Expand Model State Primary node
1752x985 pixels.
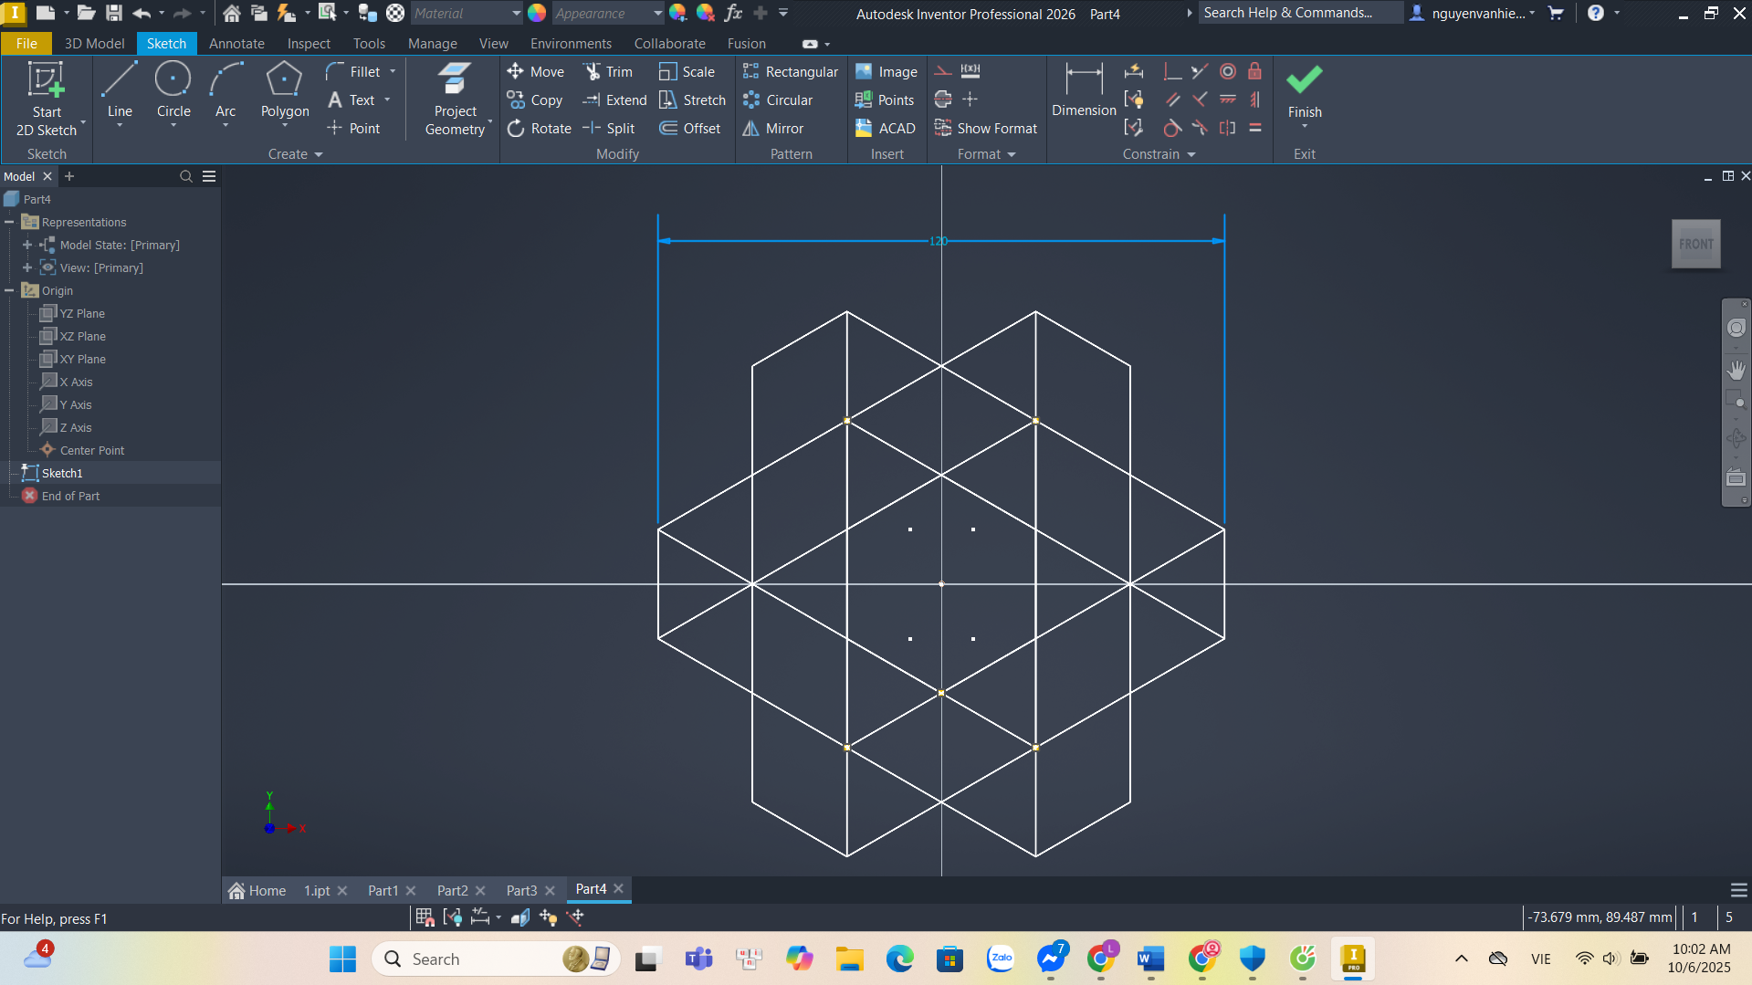pos(27,245)
